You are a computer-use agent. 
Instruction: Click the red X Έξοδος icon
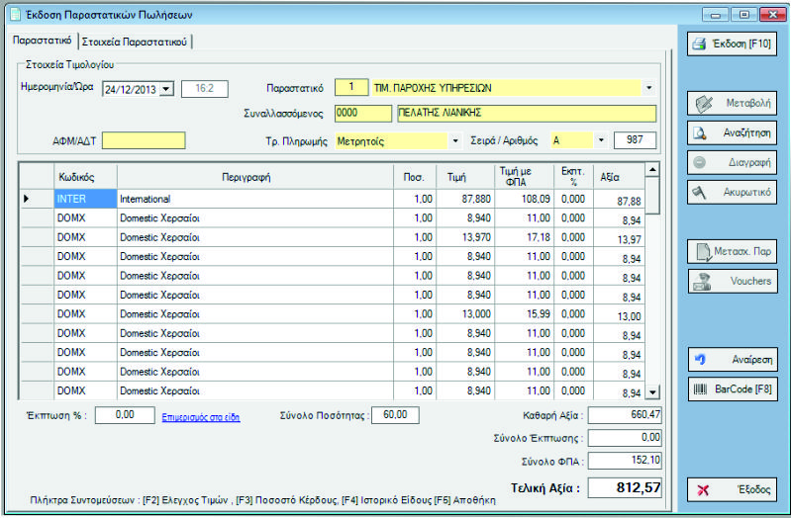tap(704, 489)
